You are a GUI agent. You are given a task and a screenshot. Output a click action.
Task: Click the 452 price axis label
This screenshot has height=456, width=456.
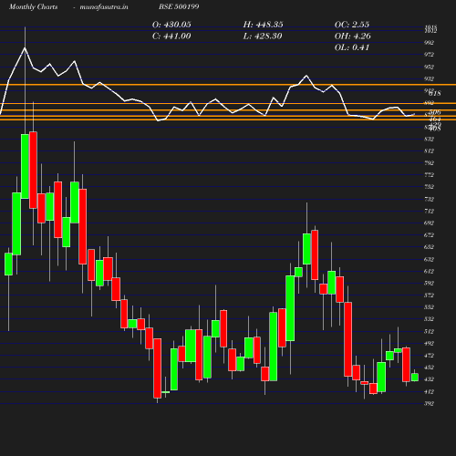[x=429, y=368]
